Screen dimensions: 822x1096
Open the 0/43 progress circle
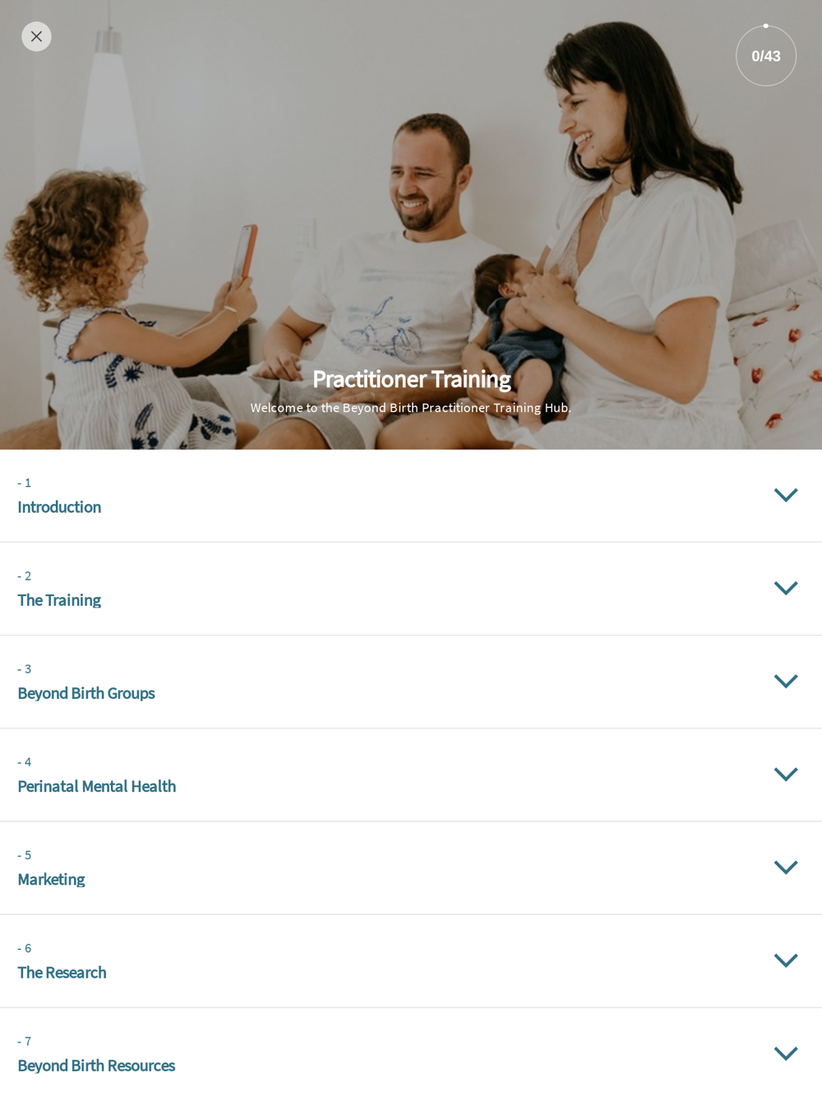point(765,56)
